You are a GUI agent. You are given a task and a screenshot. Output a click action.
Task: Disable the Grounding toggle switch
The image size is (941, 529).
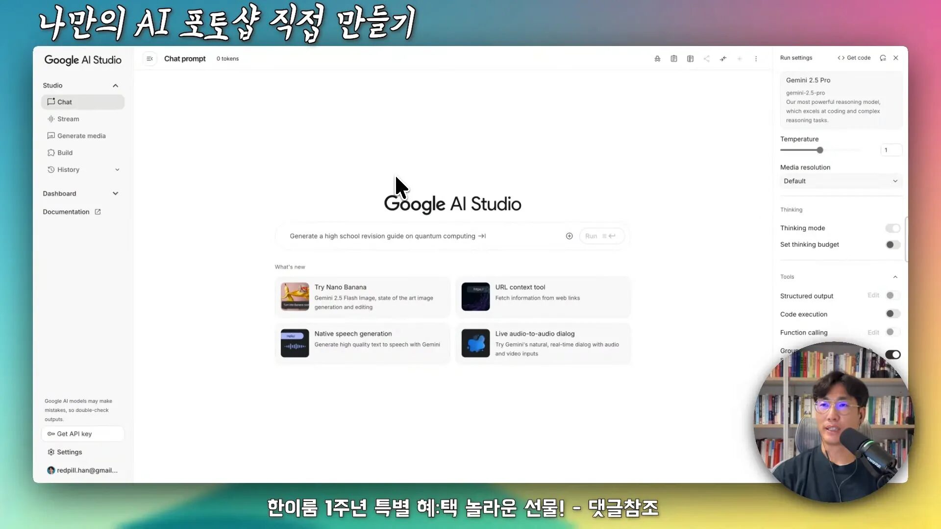[892, 355]
